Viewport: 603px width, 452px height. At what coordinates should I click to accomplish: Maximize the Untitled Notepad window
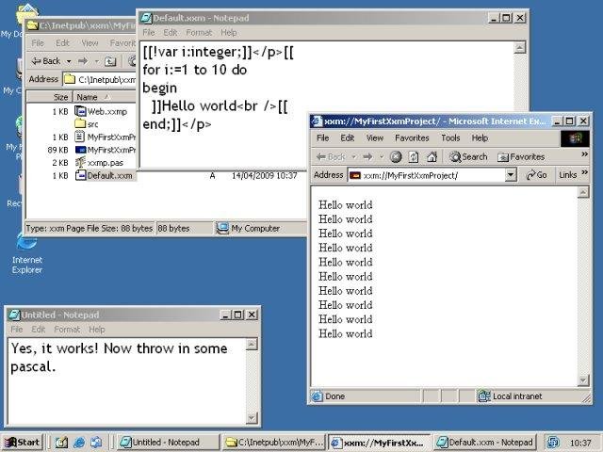[238, 315]
